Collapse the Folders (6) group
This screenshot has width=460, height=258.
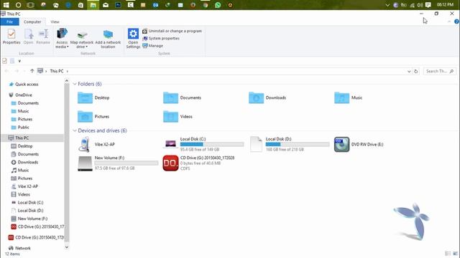point(75,84)
